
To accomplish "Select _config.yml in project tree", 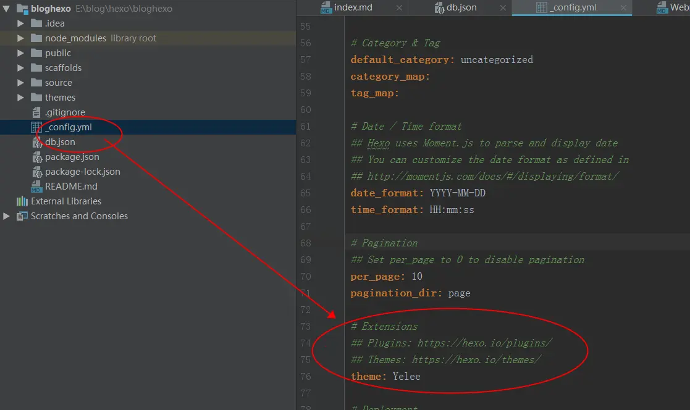I will (68, 127).
